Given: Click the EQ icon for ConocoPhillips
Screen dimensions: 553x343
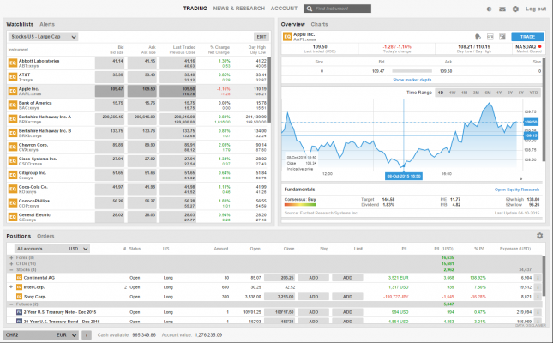Looking at the screenshot, I should pos(13,203).
